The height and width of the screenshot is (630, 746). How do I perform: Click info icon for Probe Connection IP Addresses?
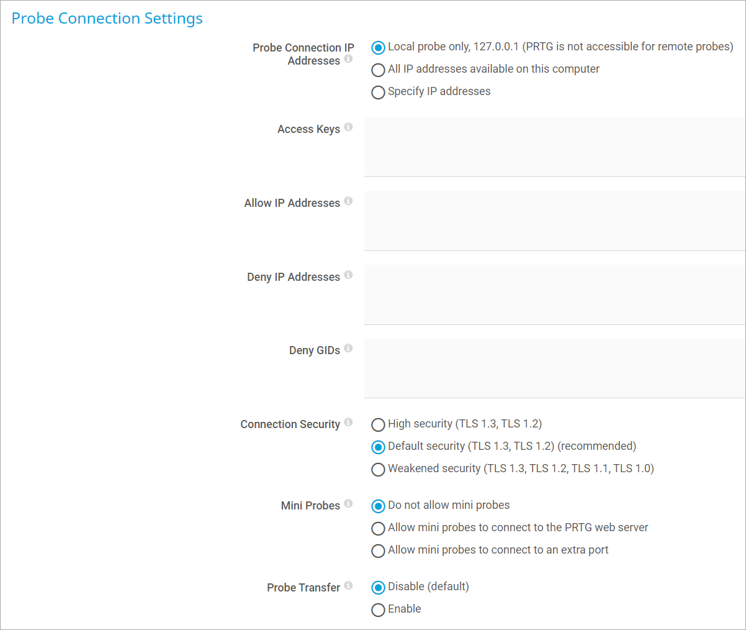point(348,59)
